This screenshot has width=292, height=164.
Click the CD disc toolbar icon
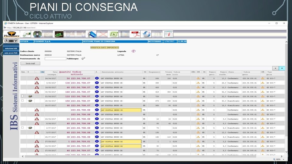(x=37, y=34)
